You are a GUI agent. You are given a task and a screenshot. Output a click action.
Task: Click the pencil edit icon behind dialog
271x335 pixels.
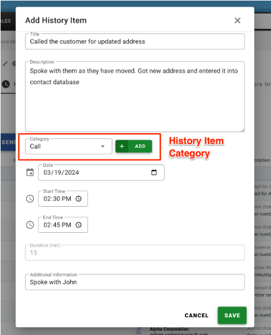5,63
